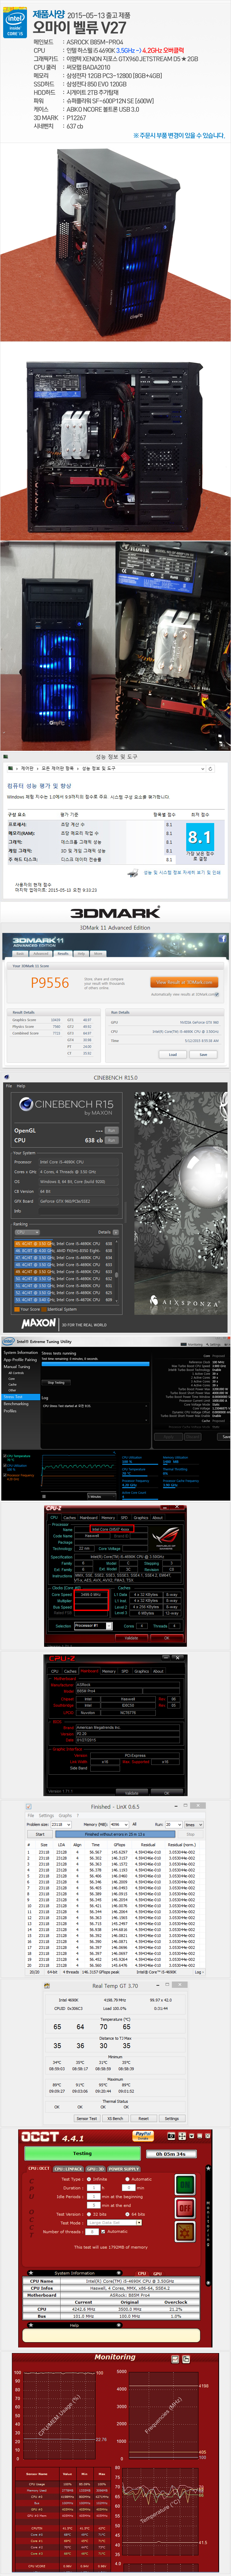Select App-Profile Pairing in Intel XTU sidebar
Screen dimensions: 231x2576
(20, 1360)
